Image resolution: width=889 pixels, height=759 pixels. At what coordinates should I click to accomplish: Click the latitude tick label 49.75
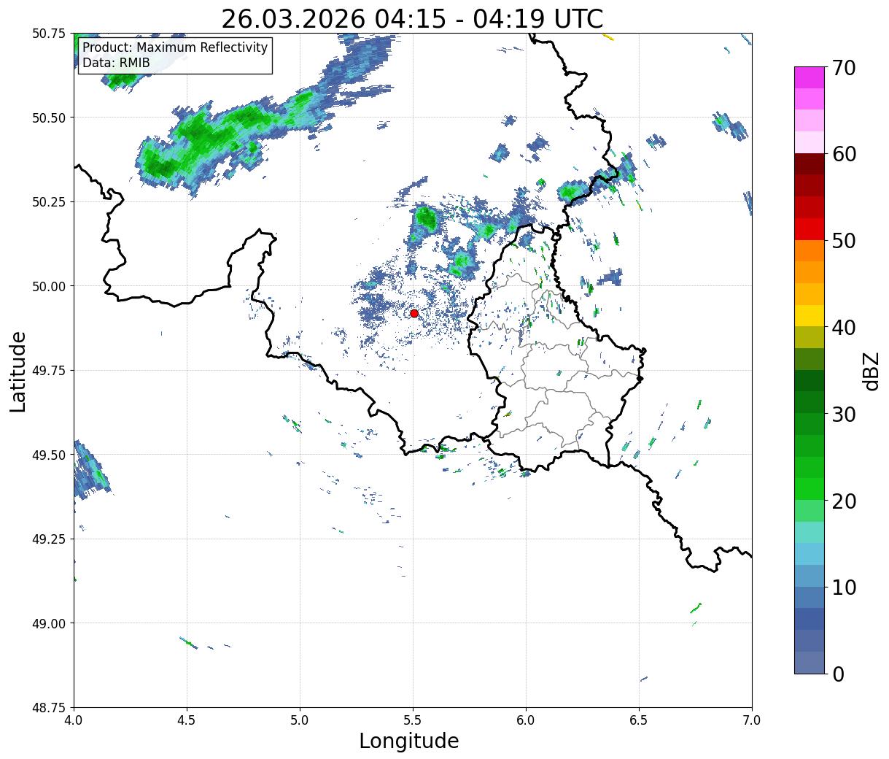coord(49,371)
